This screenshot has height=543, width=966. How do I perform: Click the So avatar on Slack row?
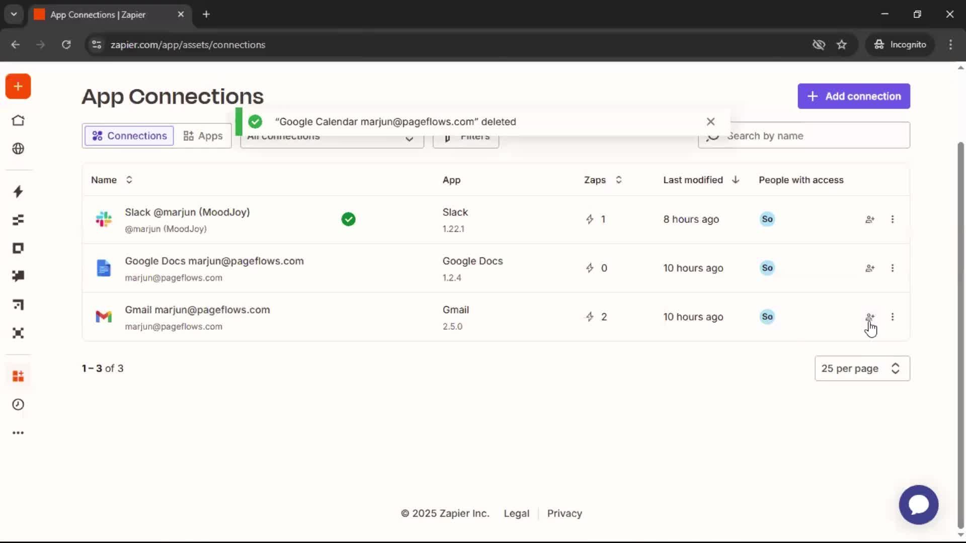[x=767, y=219]
